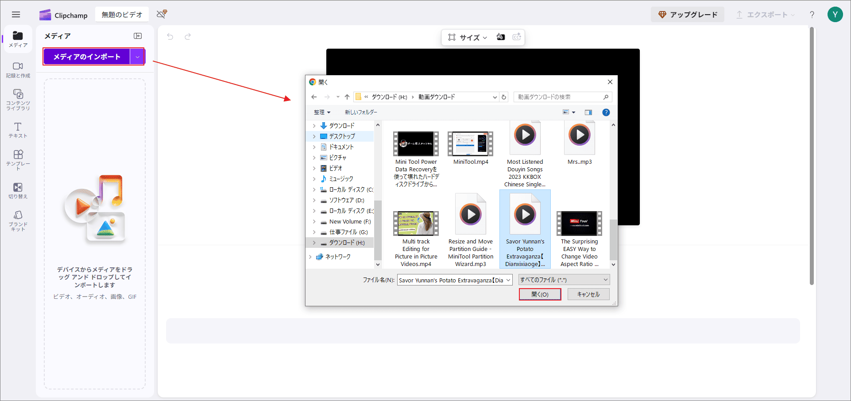
Task: Select Mini Tool Power Data Recovery video
Action: click(x=416, y=159)
